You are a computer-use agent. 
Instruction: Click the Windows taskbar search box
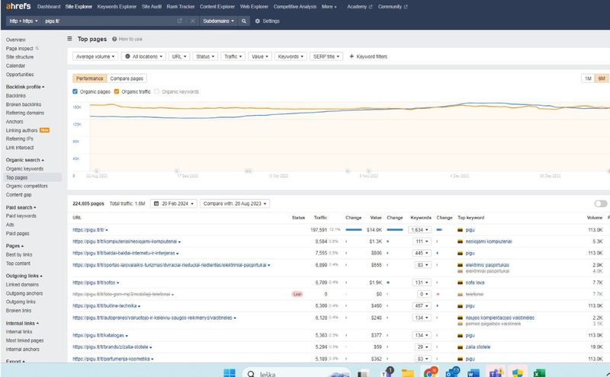[x=297, y=373]
